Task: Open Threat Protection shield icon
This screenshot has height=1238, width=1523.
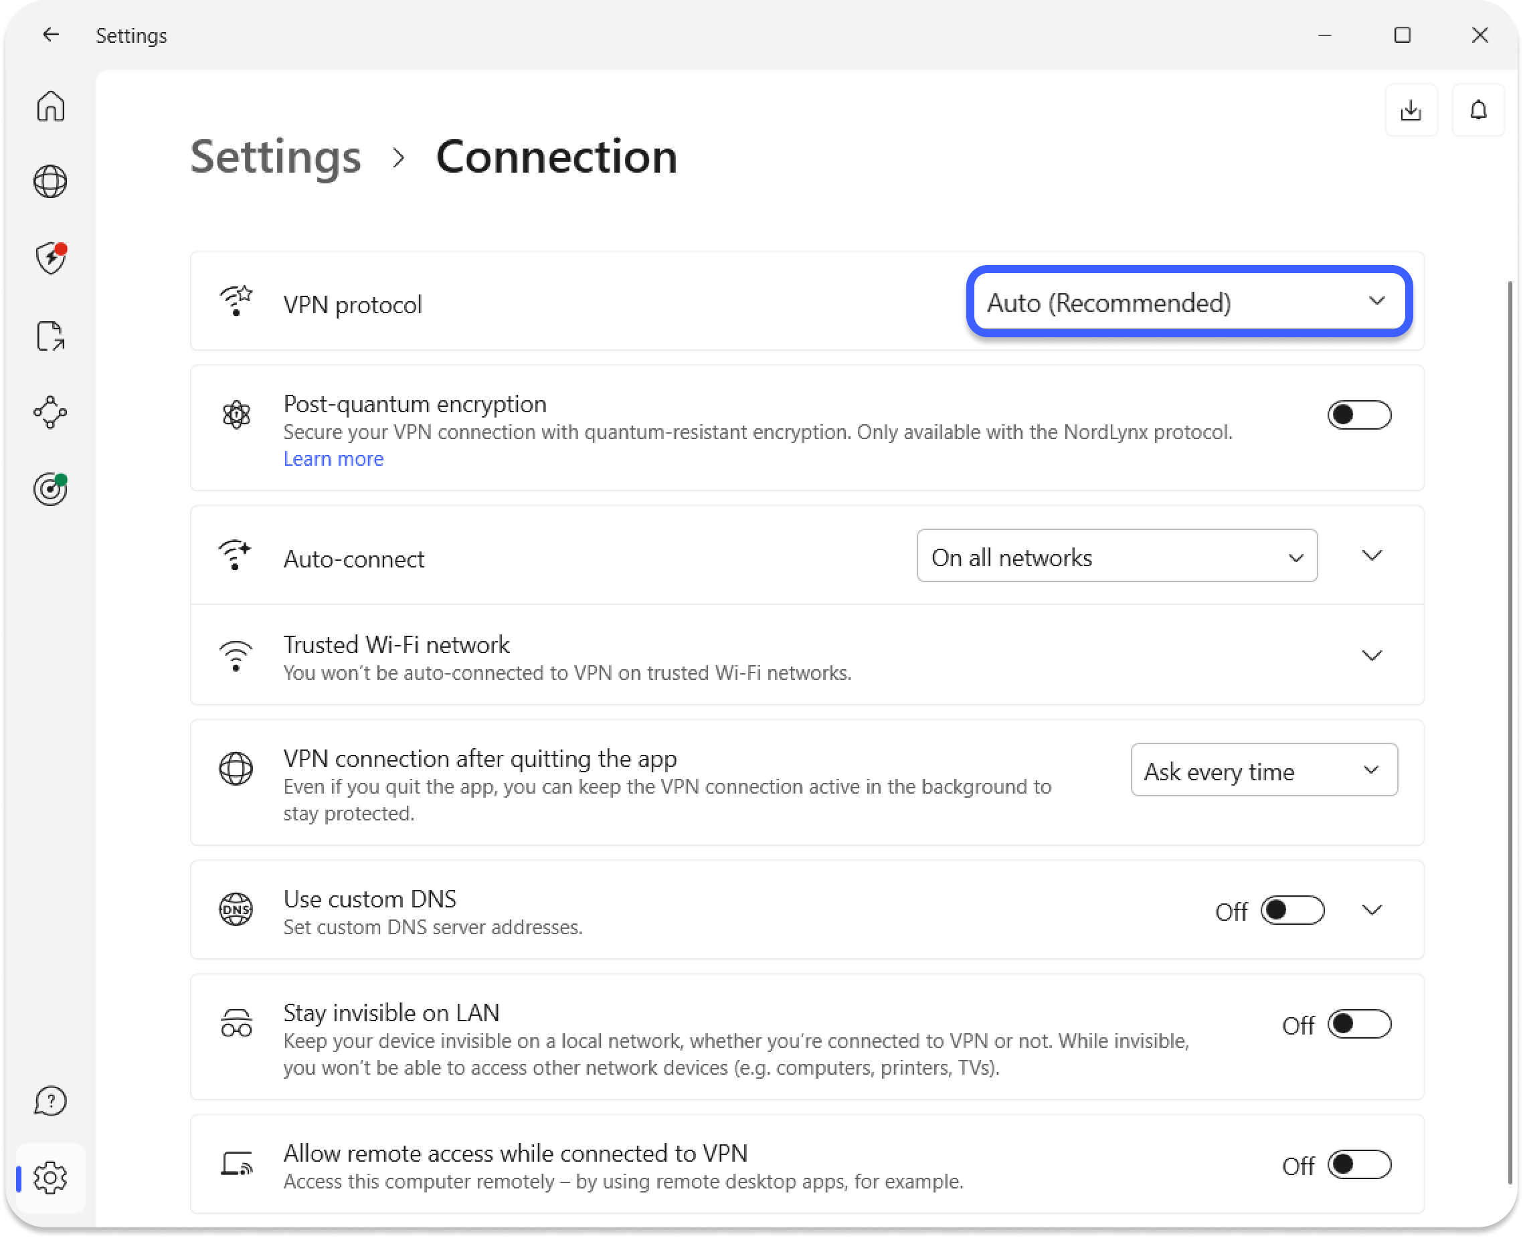Action: (51, 258)
